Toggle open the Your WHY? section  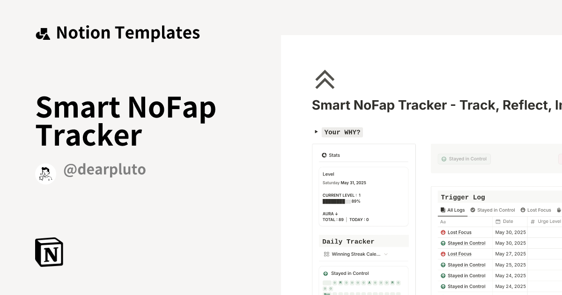(x=342, y=132)
